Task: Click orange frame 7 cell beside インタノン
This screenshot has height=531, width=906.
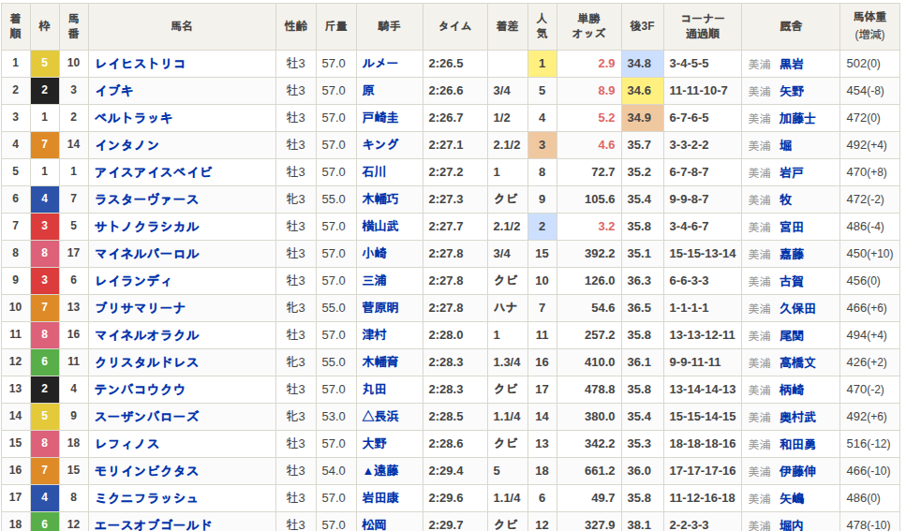Action: point(44,145)
